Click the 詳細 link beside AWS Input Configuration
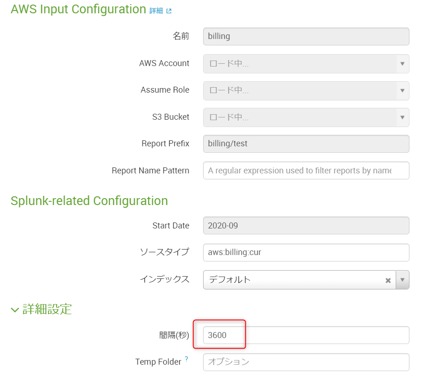The image size is (431, 383). (x=156, y=11)
